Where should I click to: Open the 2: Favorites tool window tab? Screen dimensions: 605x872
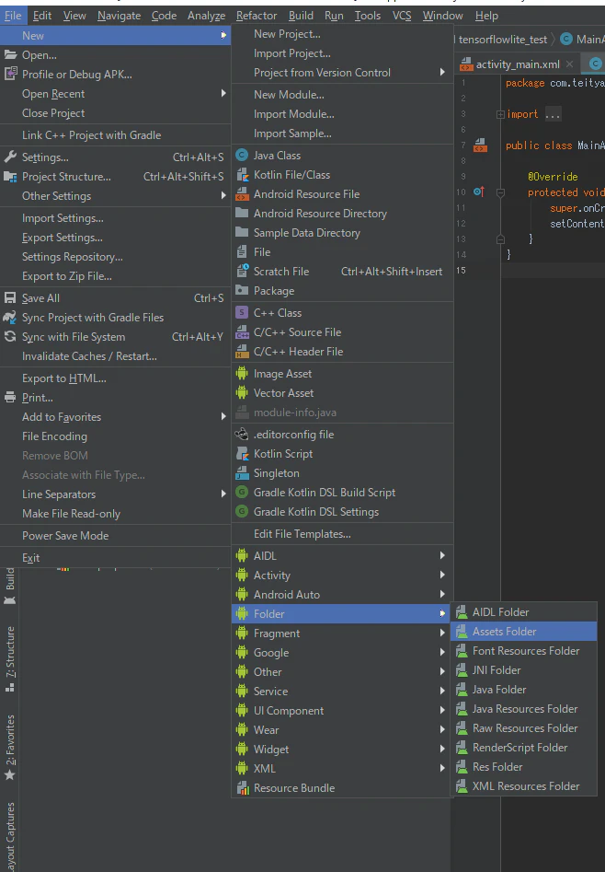(10, 747)
